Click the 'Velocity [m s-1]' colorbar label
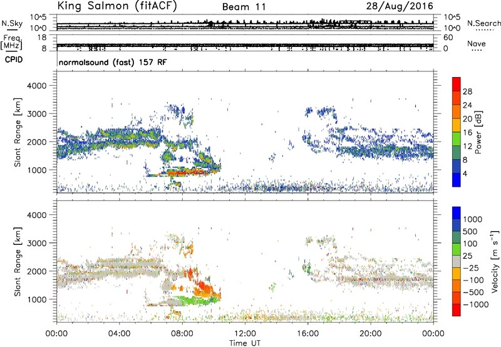This screenshot has width=501, height=347. pos(495,261)
